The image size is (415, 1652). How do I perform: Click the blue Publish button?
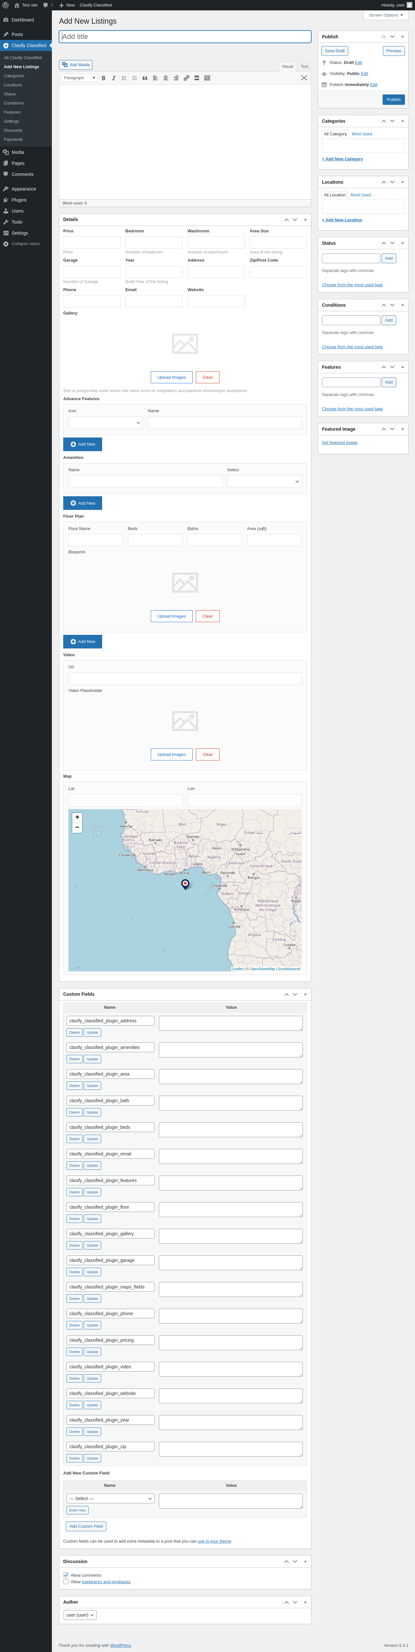click(x=394, y=99)
